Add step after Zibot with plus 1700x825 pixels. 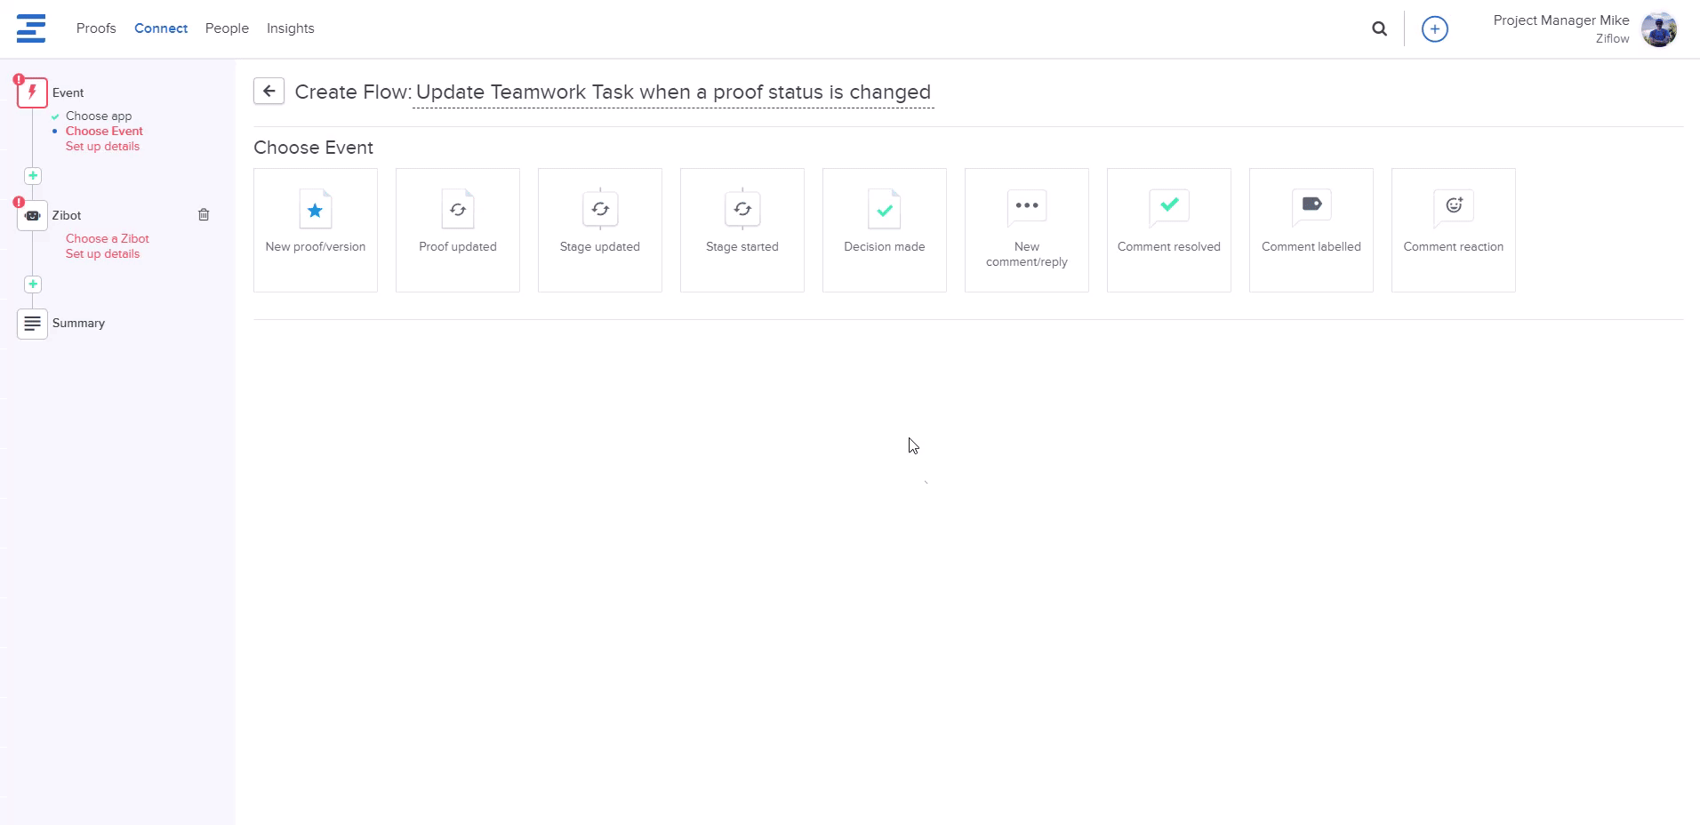[33, 284]
